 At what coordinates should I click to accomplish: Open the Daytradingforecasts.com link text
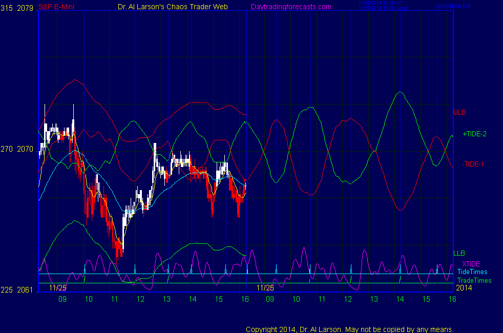tap(291, 7)
